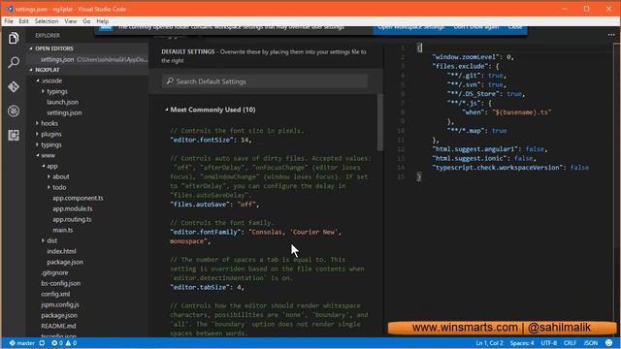The width and height of the screenshot is (621, 349).
Task: Open launch.json in explorer
Action: point(62,102)
